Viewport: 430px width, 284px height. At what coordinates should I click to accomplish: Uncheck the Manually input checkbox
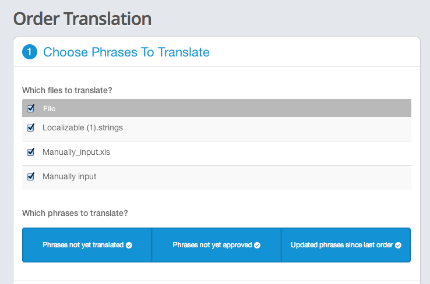click(30, 176)
